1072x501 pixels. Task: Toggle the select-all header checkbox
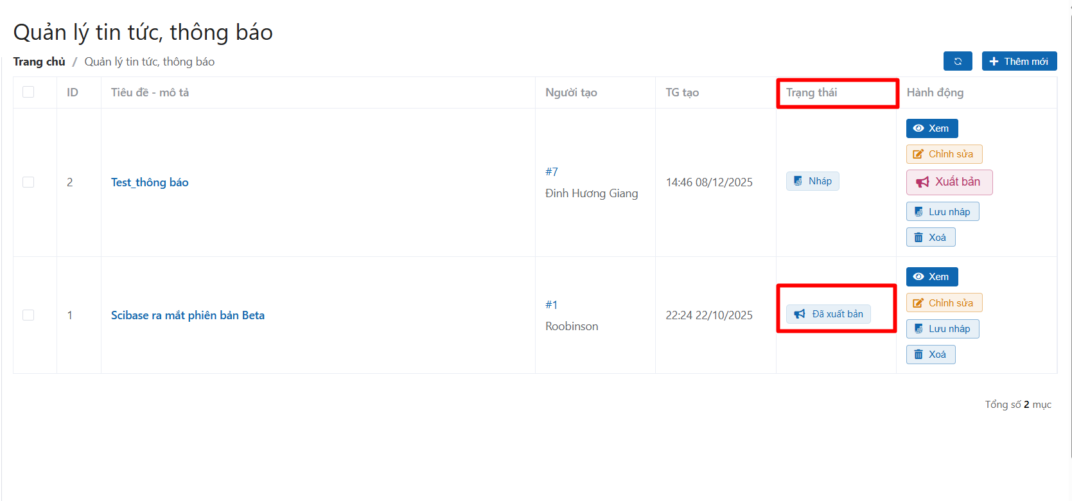[x=28, y=92]
